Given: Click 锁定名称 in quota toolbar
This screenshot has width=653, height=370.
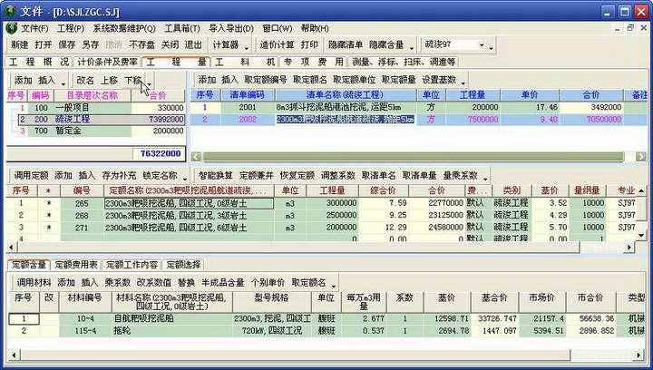Looking at the screenshot, I should click(160, 176).
